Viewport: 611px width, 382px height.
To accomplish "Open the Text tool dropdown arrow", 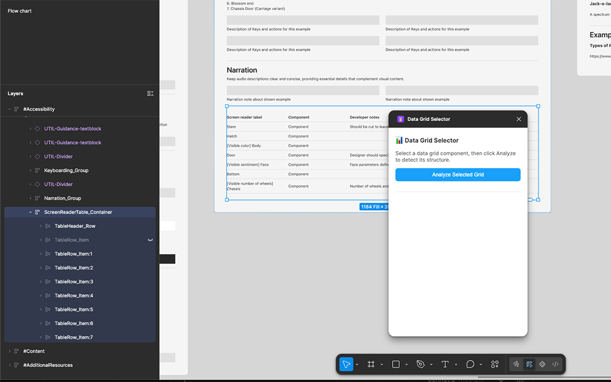I will click(456, 365).
